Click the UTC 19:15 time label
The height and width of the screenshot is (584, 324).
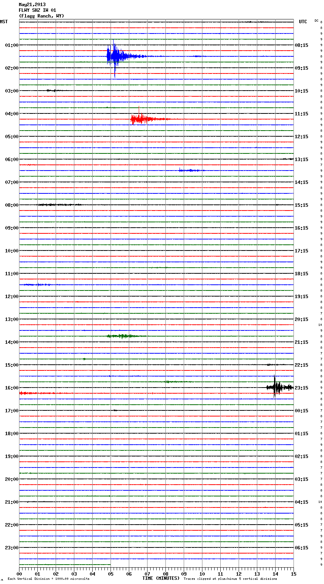click(302, 297)
